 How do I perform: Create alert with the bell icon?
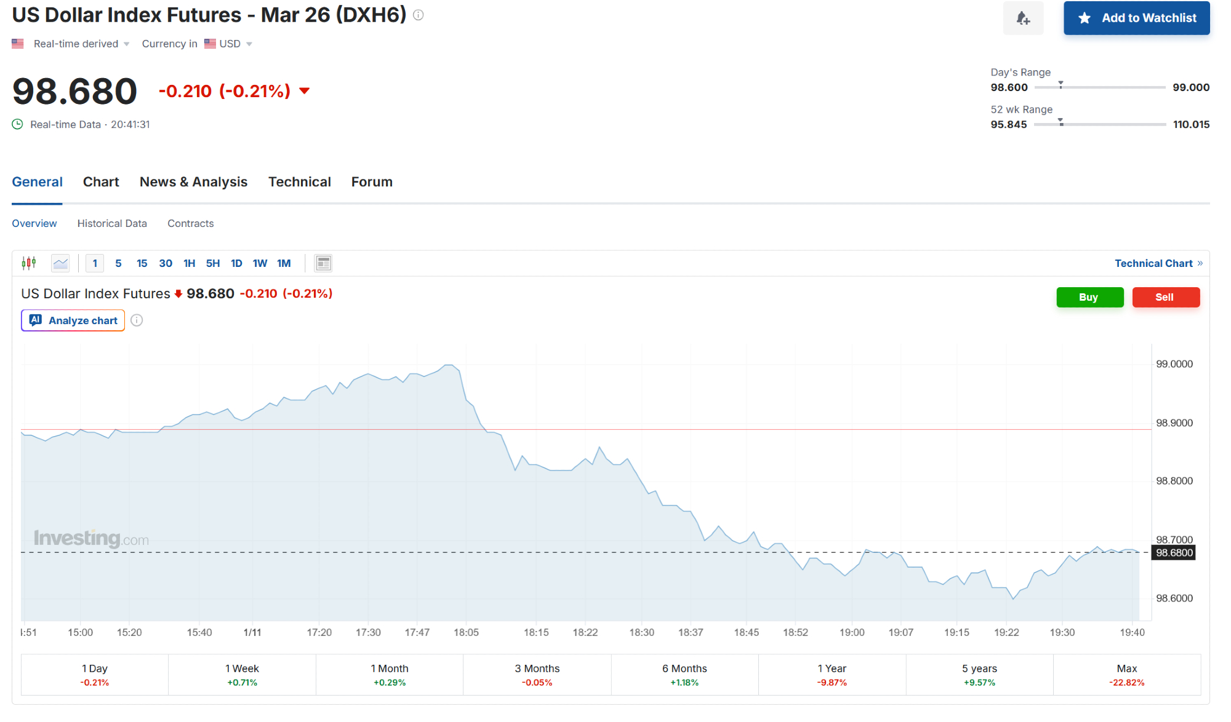coord(1023,18)
